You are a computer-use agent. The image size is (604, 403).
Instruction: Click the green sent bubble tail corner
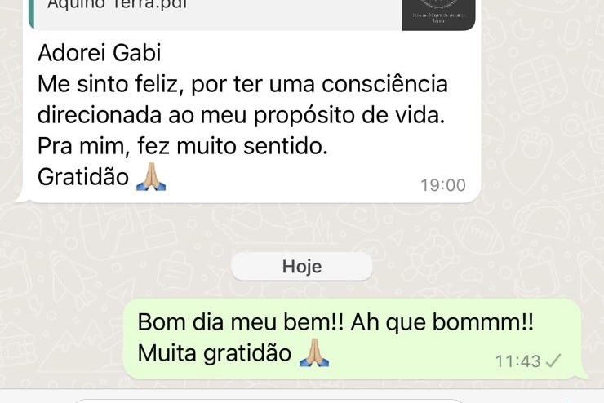583,373
